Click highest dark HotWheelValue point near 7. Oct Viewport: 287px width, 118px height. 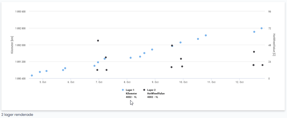98,41
